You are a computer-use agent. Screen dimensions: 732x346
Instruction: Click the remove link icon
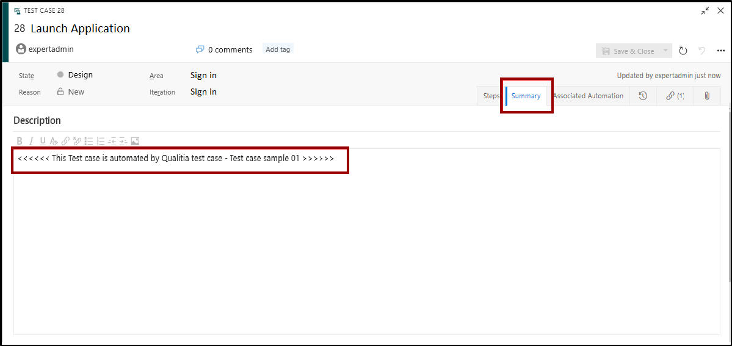pos(77,141)
